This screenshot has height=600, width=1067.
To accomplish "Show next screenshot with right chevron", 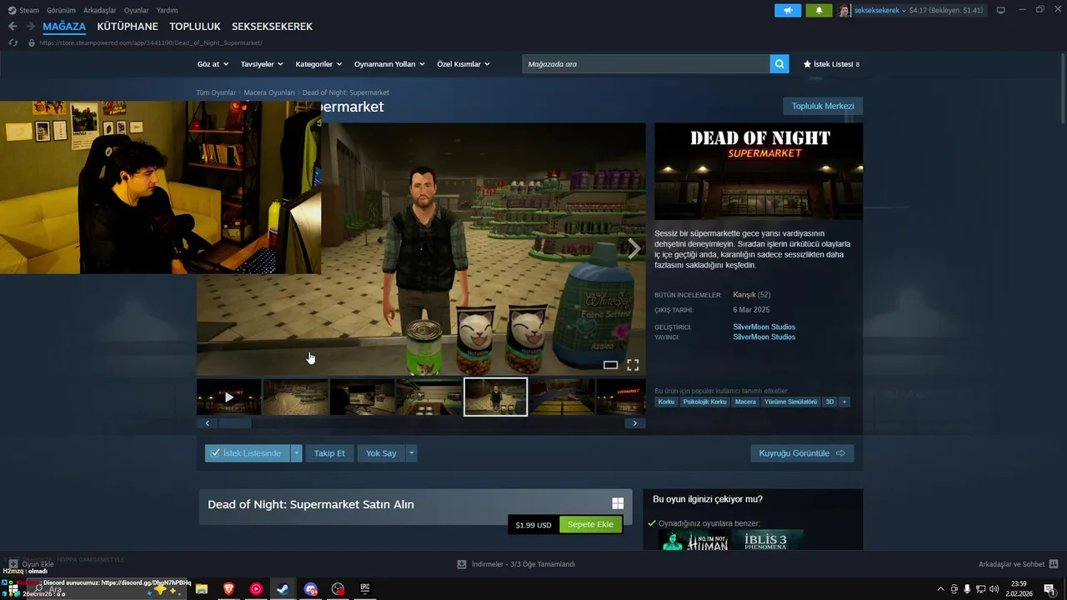I will (634, 248).
